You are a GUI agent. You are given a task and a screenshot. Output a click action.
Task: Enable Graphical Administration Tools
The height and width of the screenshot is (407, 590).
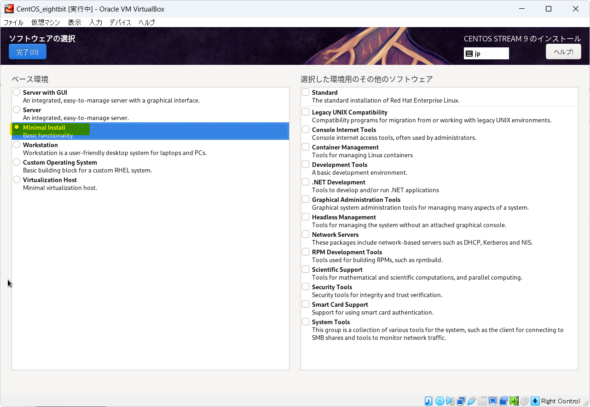click(x=306, y=199)
